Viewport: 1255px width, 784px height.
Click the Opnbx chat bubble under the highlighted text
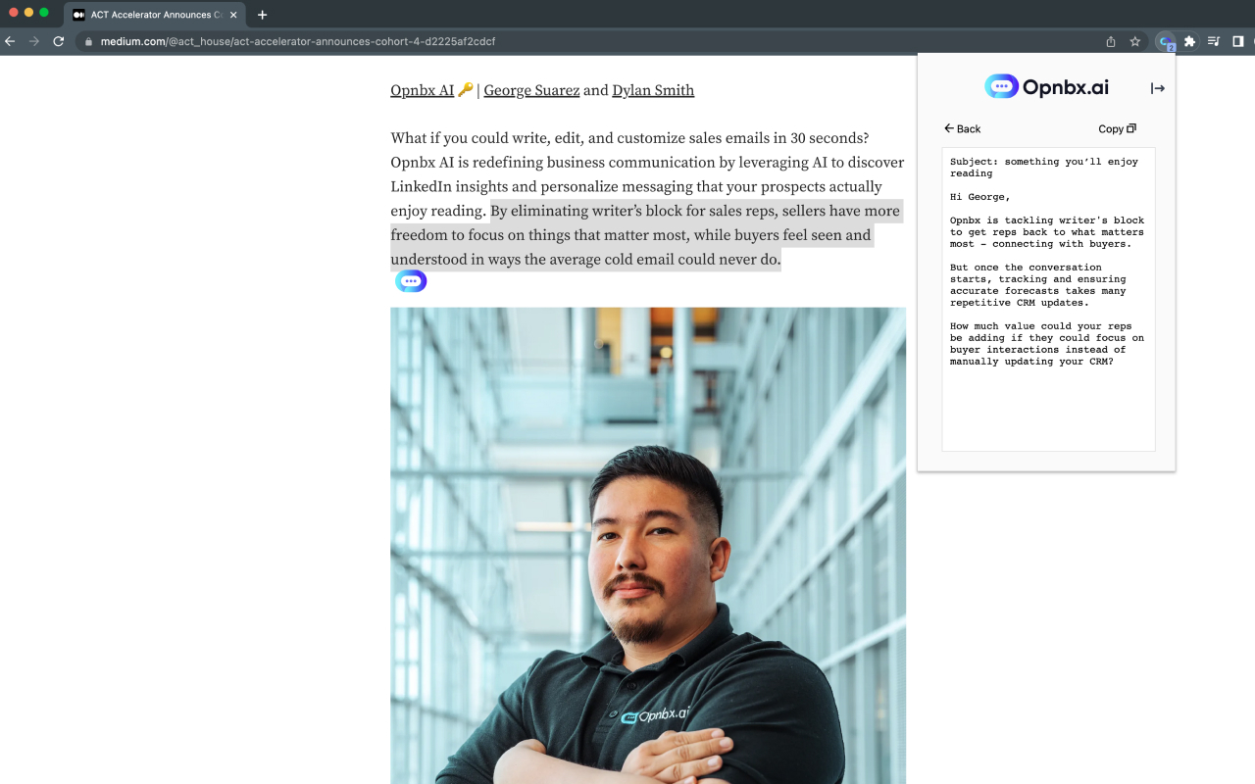(x=411, y=281)
